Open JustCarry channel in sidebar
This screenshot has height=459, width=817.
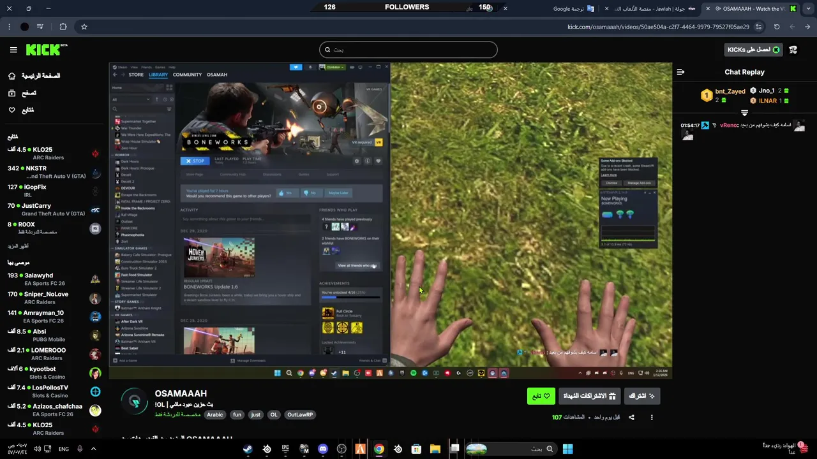tap(54, 210)
